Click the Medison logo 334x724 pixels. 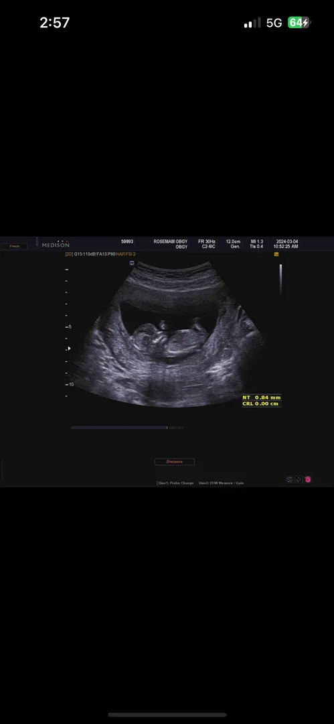[x=56, y=244]
